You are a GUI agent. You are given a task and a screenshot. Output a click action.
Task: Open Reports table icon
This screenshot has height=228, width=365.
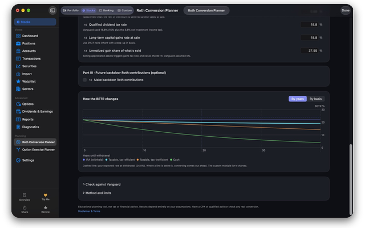tap(18, 119)
